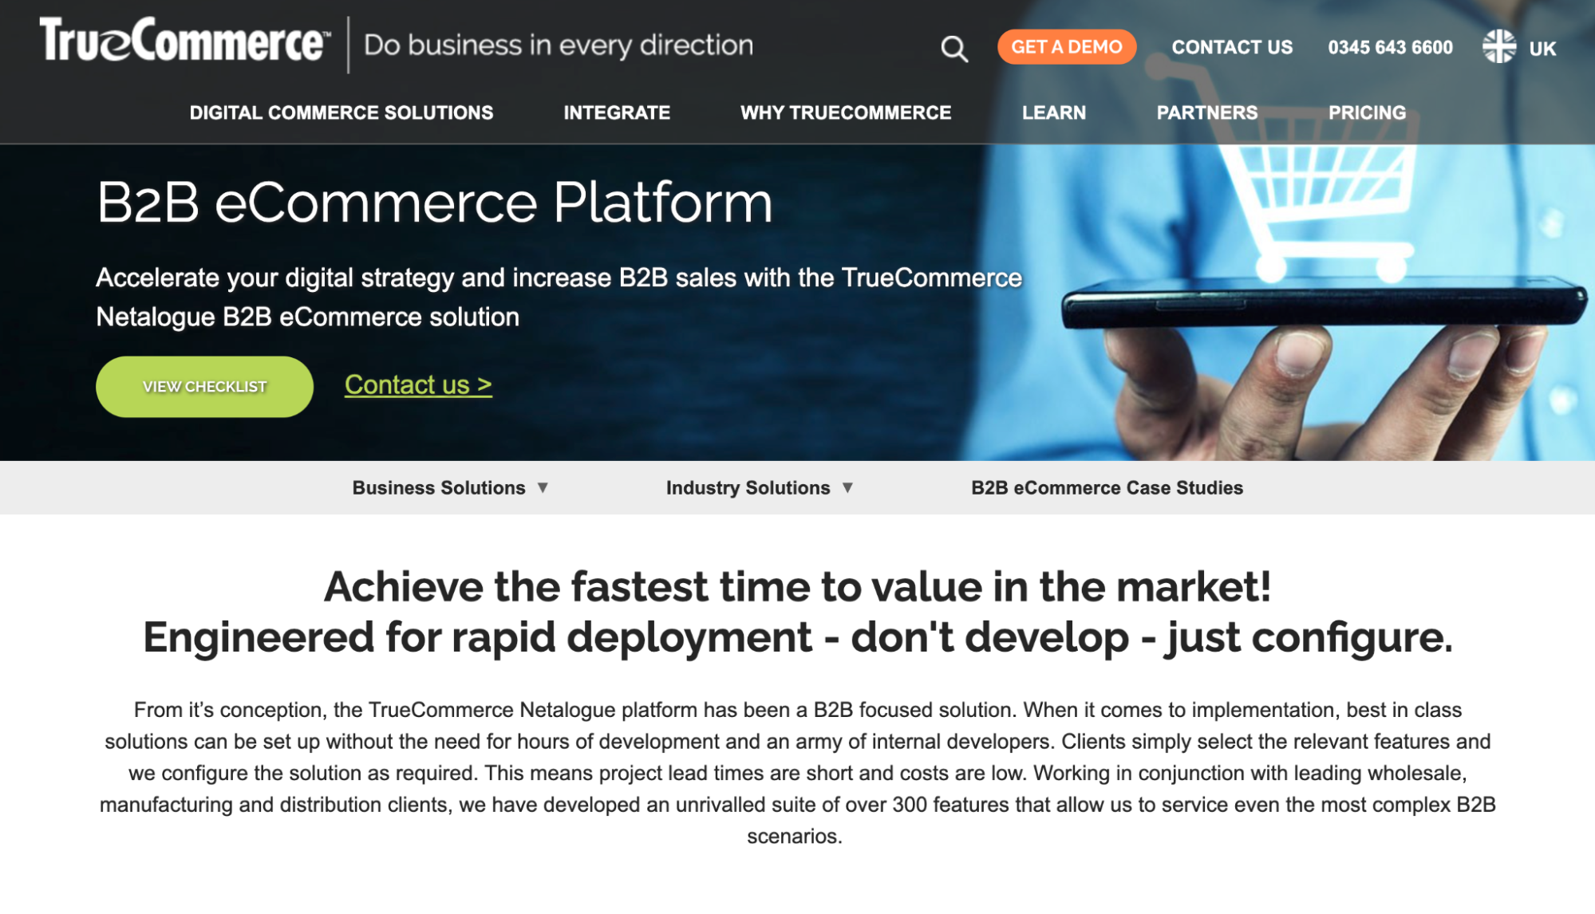Click the Industry Solutions dropdown arrow
This screenshot has height=914, width=1595.
[x=849, y=488]
